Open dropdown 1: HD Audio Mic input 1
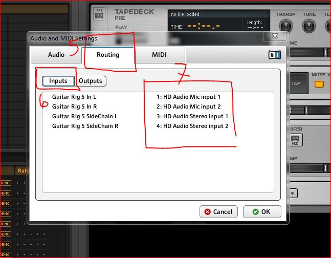 [188, 97]
